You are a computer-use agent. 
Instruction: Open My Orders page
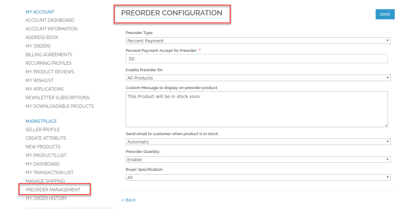coord(38,46)
